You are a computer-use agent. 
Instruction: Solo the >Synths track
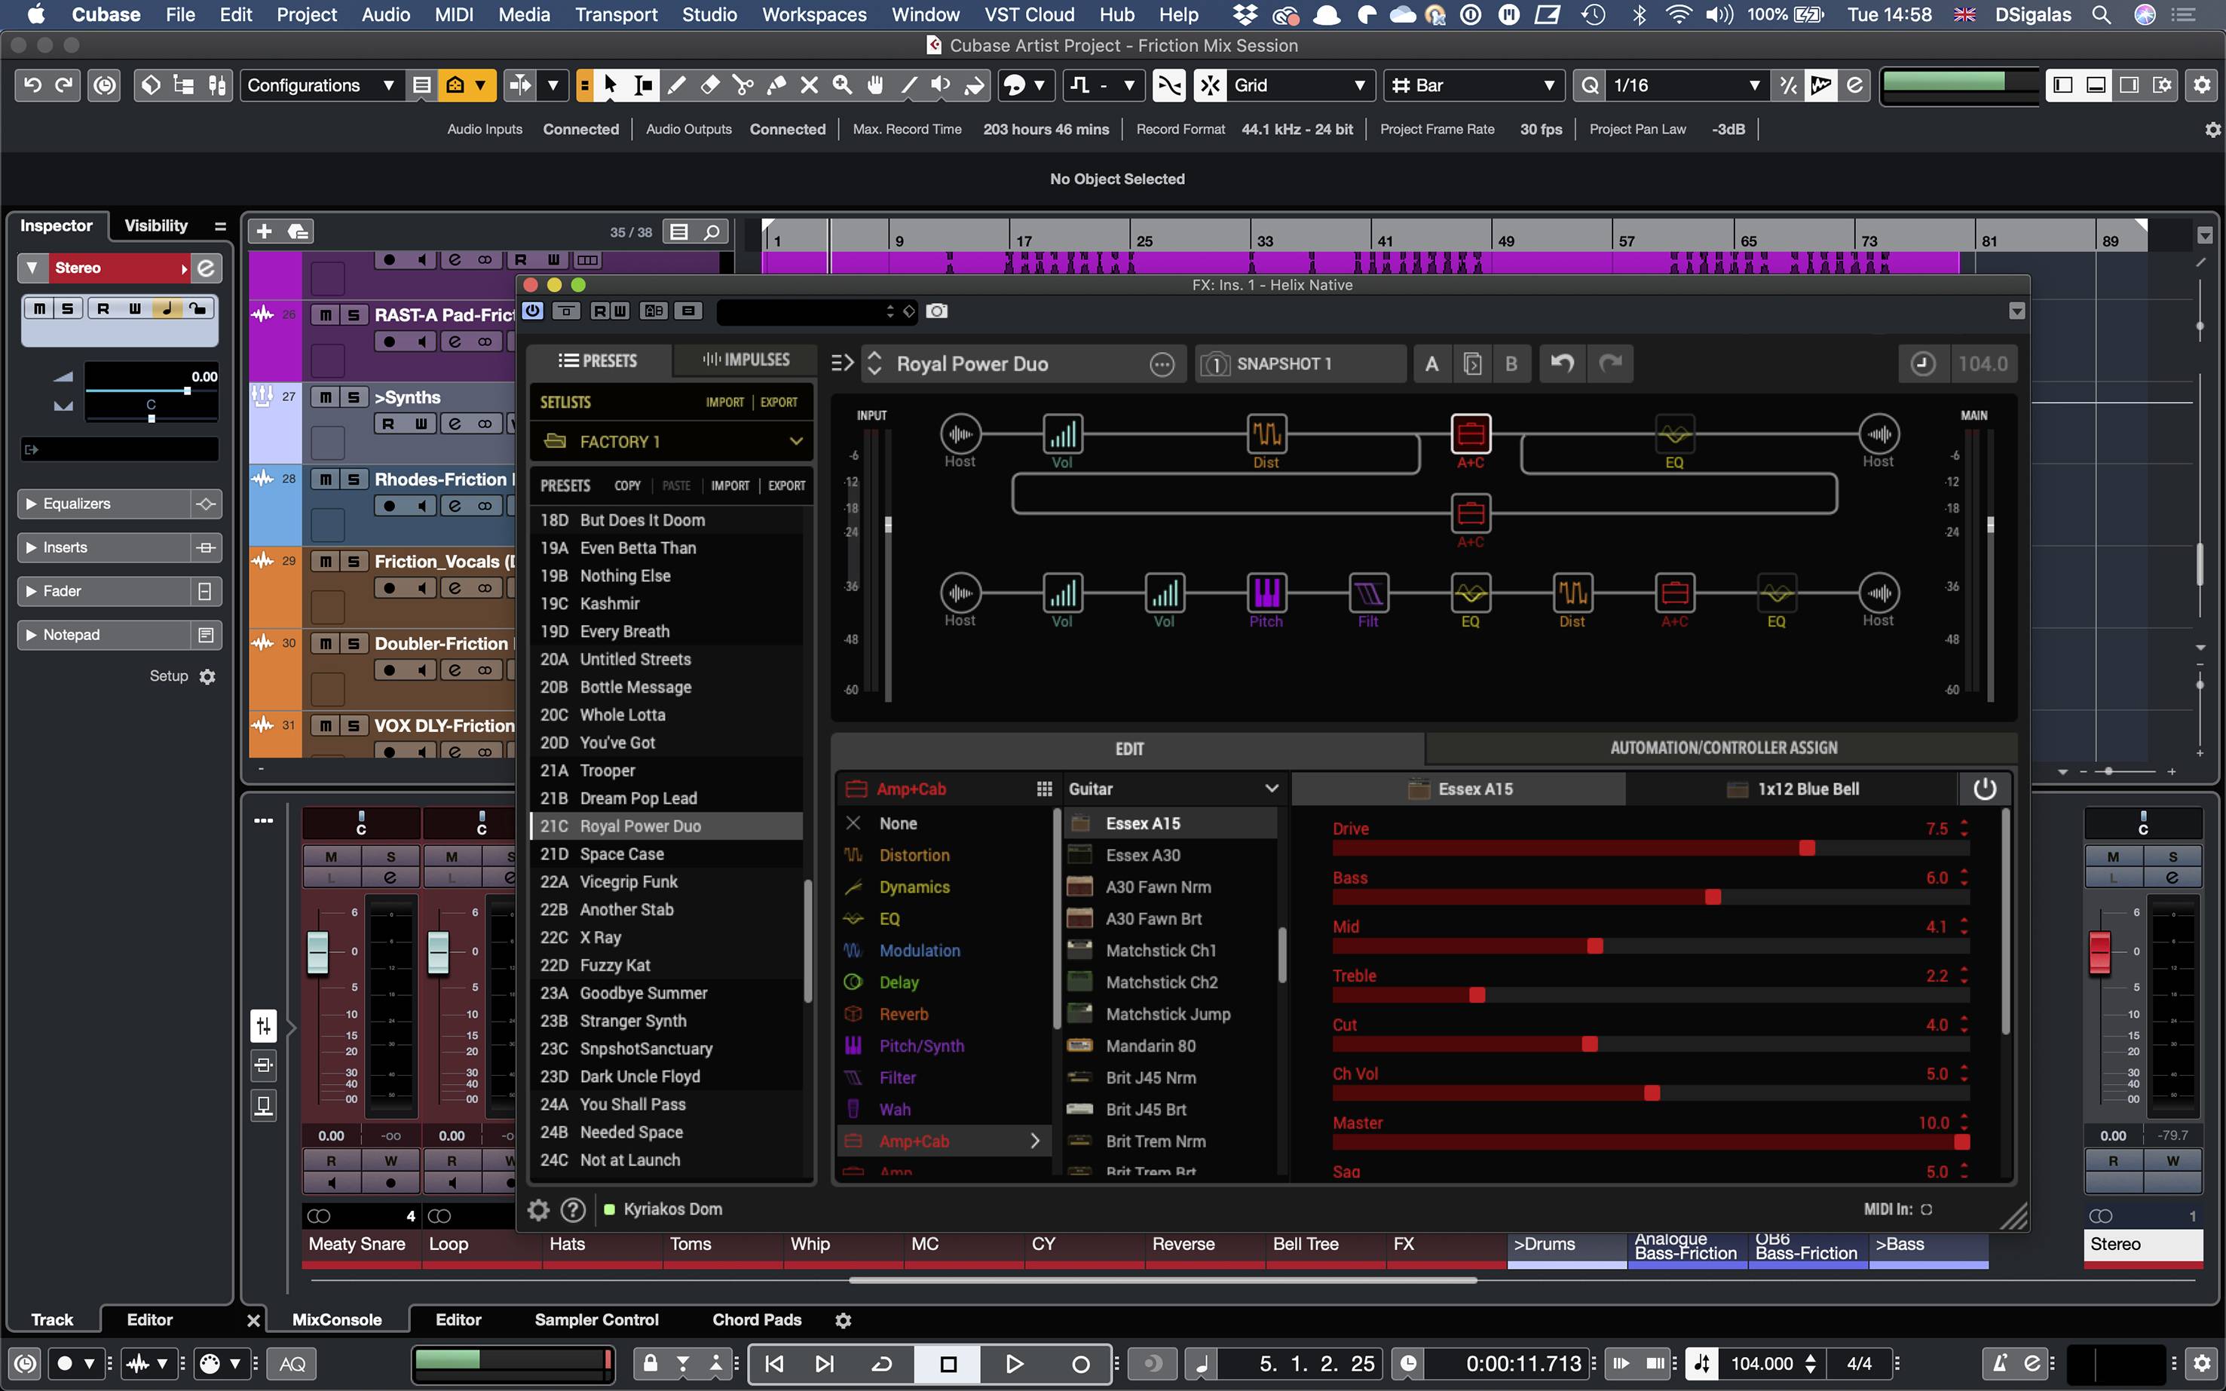(354, 397)
